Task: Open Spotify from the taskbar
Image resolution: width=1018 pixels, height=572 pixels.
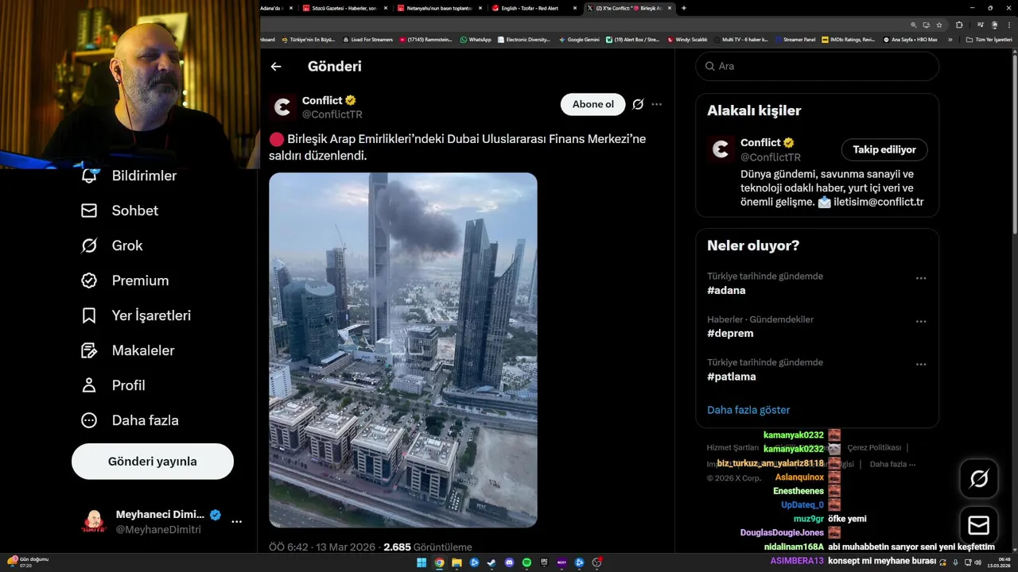Action: 526,562
